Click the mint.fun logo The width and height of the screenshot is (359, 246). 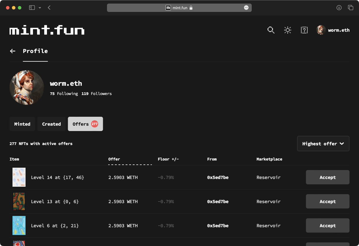coord(47,30)
